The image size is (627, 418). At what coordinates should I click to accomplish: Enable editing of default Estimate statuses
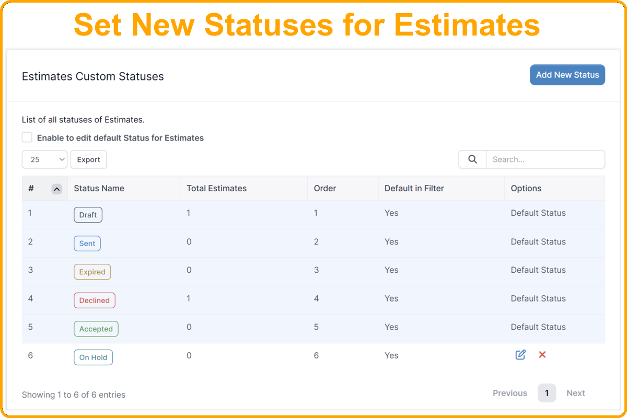pos(27,137)
